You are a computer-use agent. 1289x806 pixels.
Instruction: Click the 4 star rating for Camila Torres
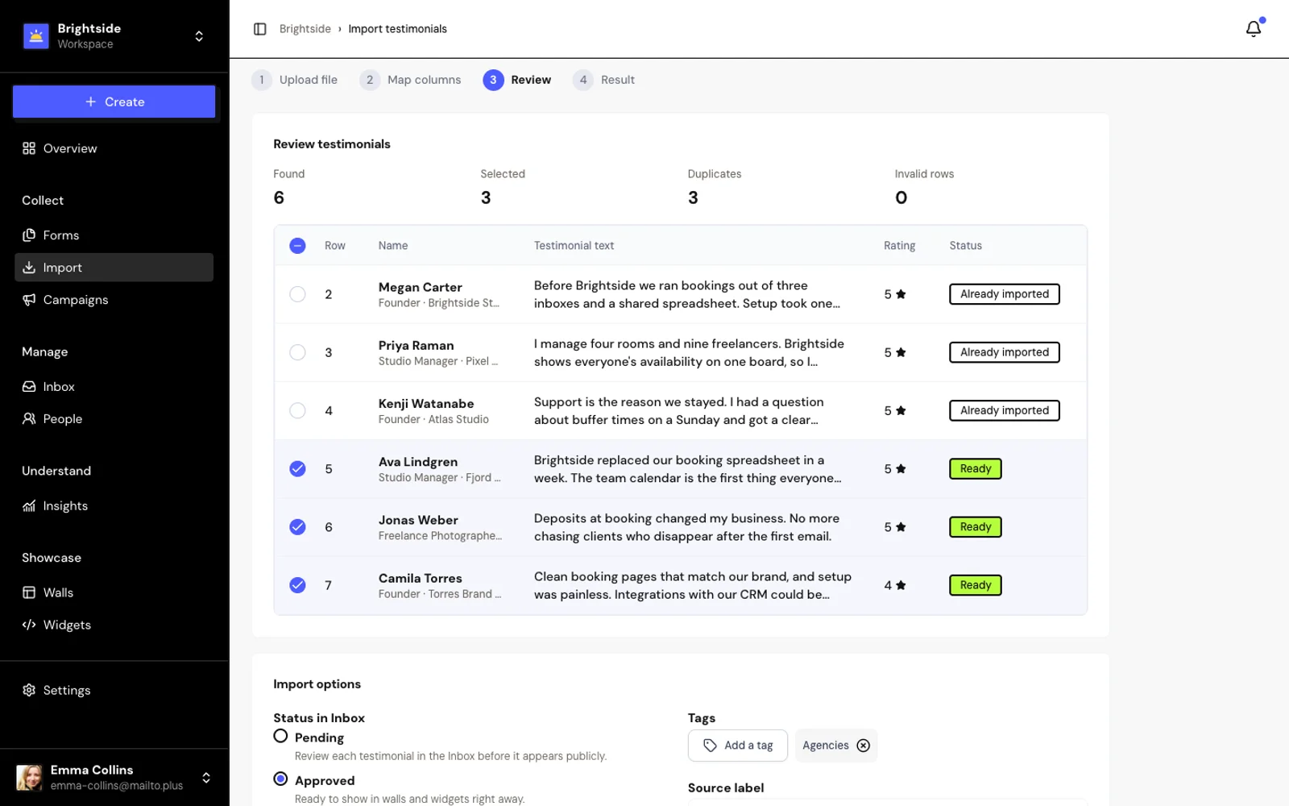(895, 585)
